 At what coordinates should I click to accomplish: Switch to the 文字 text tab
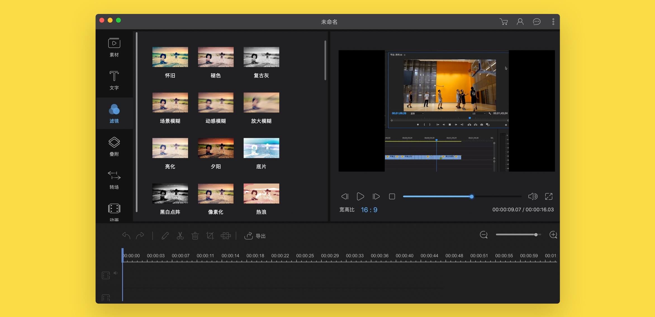(114, 80)
